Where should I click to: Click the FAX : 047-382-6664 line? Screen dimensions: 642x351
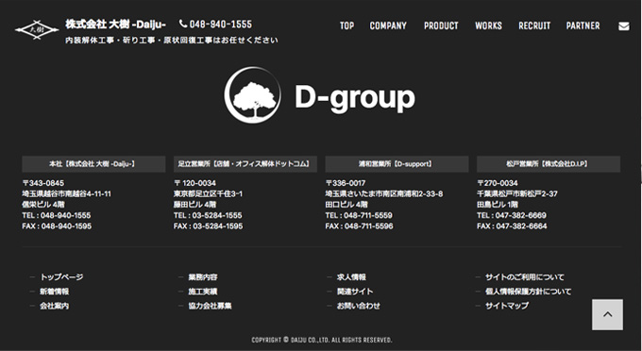tap(512, 226)
